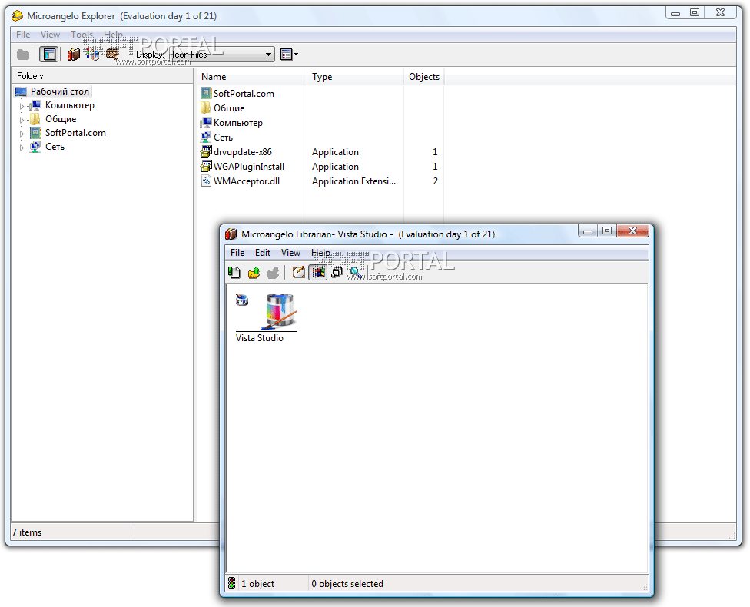Click the drvupdate-x86 application icon
The image size is (750, 607).
click(x=206, y=152)
